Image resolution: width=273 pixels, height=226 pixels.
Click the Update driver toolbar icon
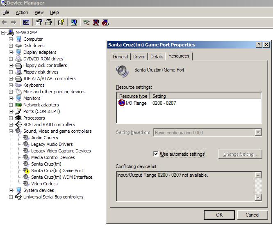[x=86, y=22]
